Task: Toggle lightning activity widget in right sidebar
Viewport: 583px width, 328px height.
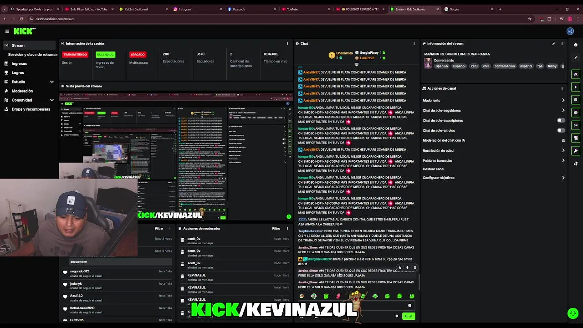Action: pyautogui.click(x=576, y=87)
